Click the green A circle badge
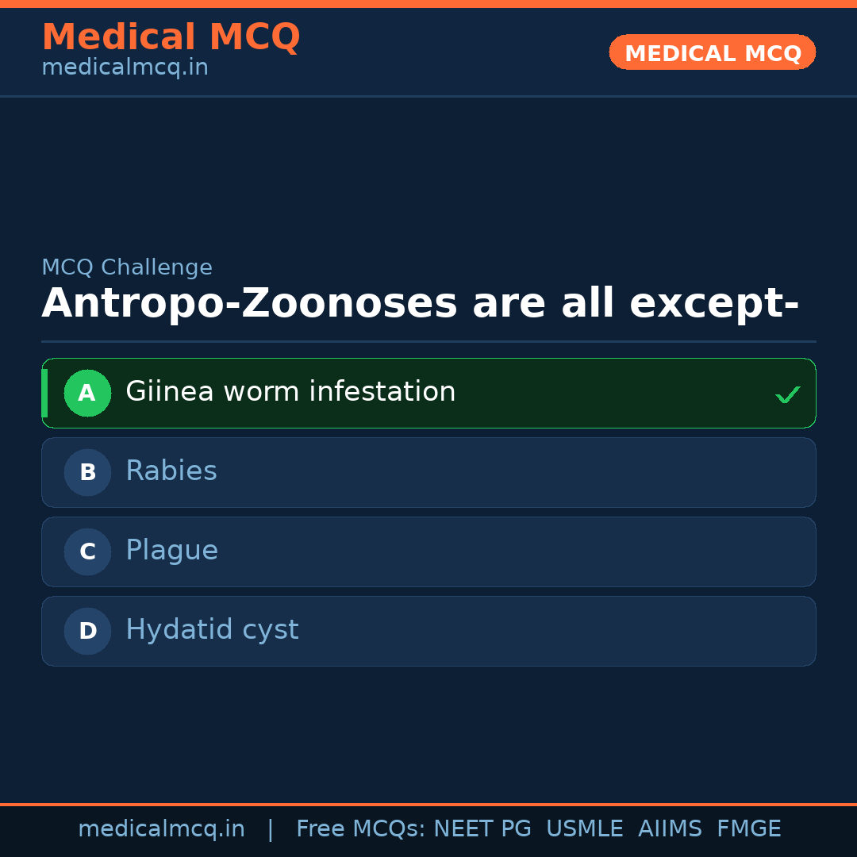This screenshot has width=857, height=857. (87, 393)
